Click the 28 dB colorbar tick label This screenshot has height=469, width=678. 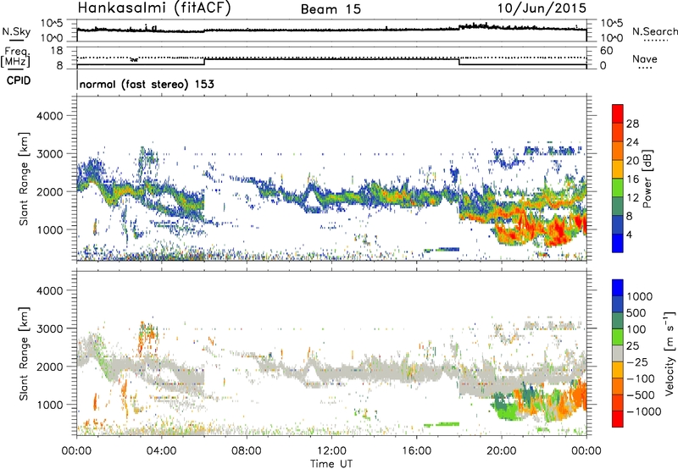632,124
